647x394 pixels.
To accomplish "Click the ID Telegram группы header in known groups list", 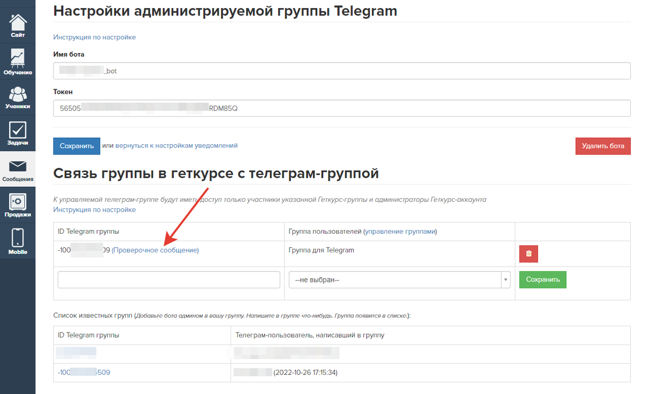I will coord(88,335).
